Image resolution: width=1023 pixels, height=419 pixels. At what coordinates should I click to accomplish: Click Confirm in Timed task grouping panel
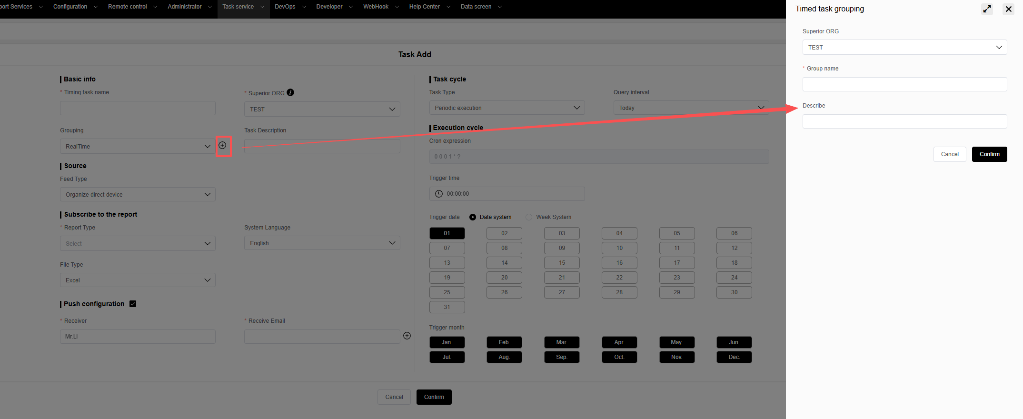click(989, 154)
